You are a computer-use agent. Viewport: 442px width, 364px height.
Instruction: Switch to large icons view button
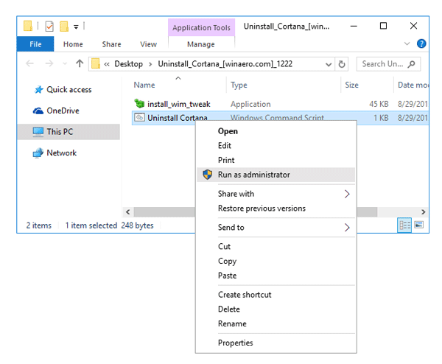418,225
